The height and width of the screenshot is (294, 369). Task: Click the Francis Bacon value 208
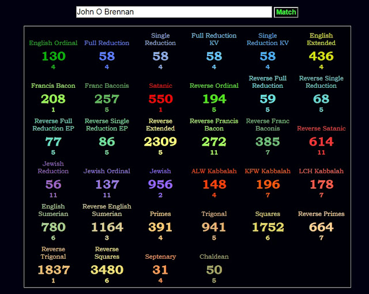click(x=53, y=99)
